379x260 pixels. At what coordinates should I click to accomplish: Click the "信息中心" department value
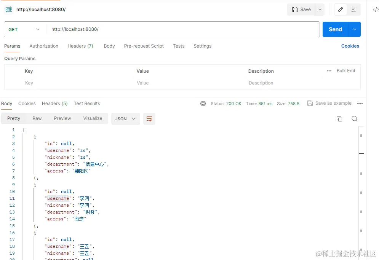[x=95, y=164]
